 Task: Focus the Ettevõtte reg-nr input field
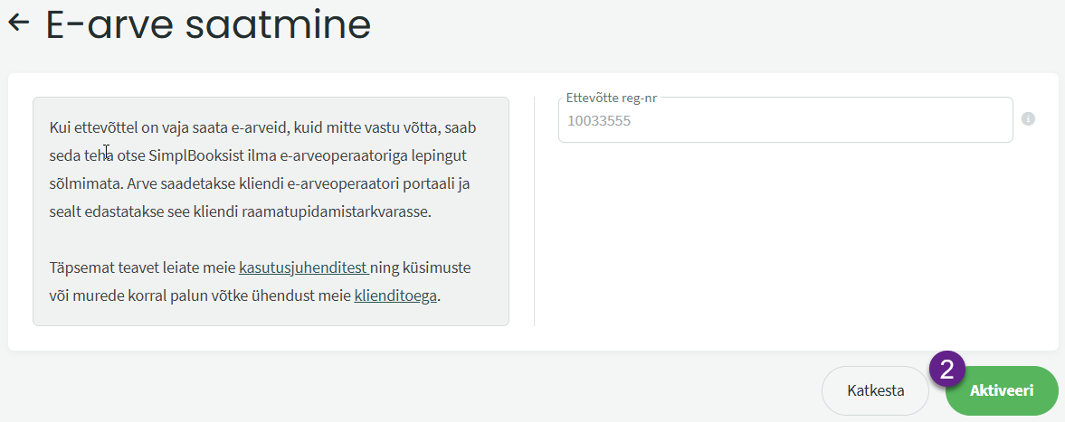pyautogui.click(x=785, y=120)
